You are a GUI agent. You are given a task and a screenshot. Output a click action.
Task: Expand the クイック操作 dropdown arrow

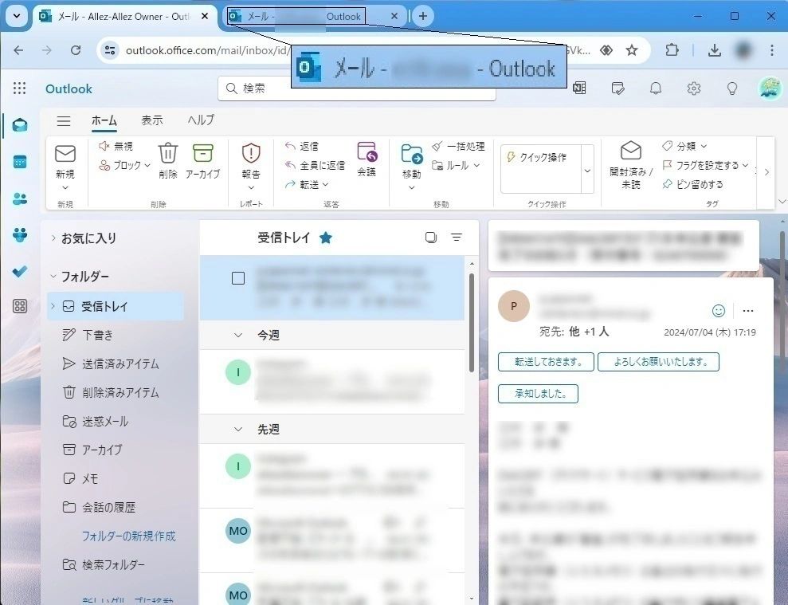tap(588, 170)
